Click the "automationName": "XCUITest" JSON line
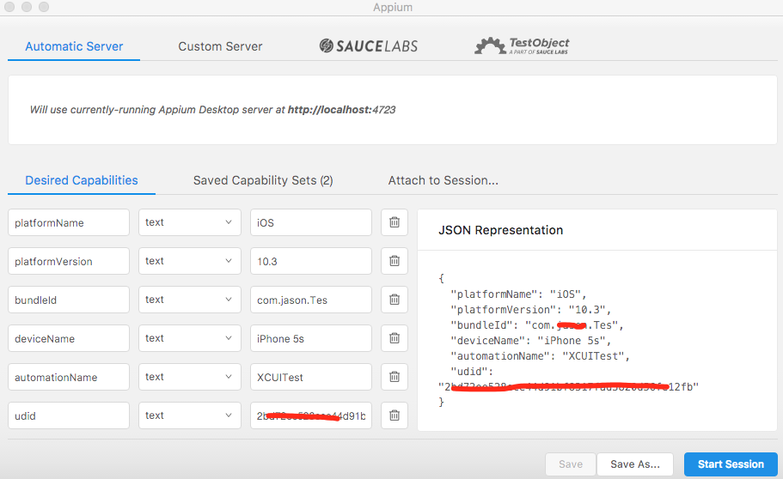 [541, 356]
